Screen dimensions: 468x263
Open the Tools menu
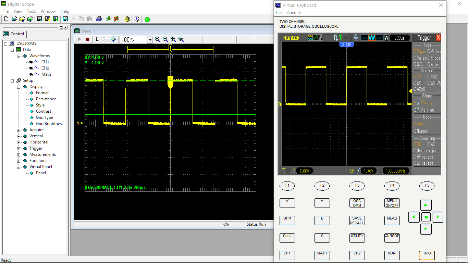click(x=31, y=11)
